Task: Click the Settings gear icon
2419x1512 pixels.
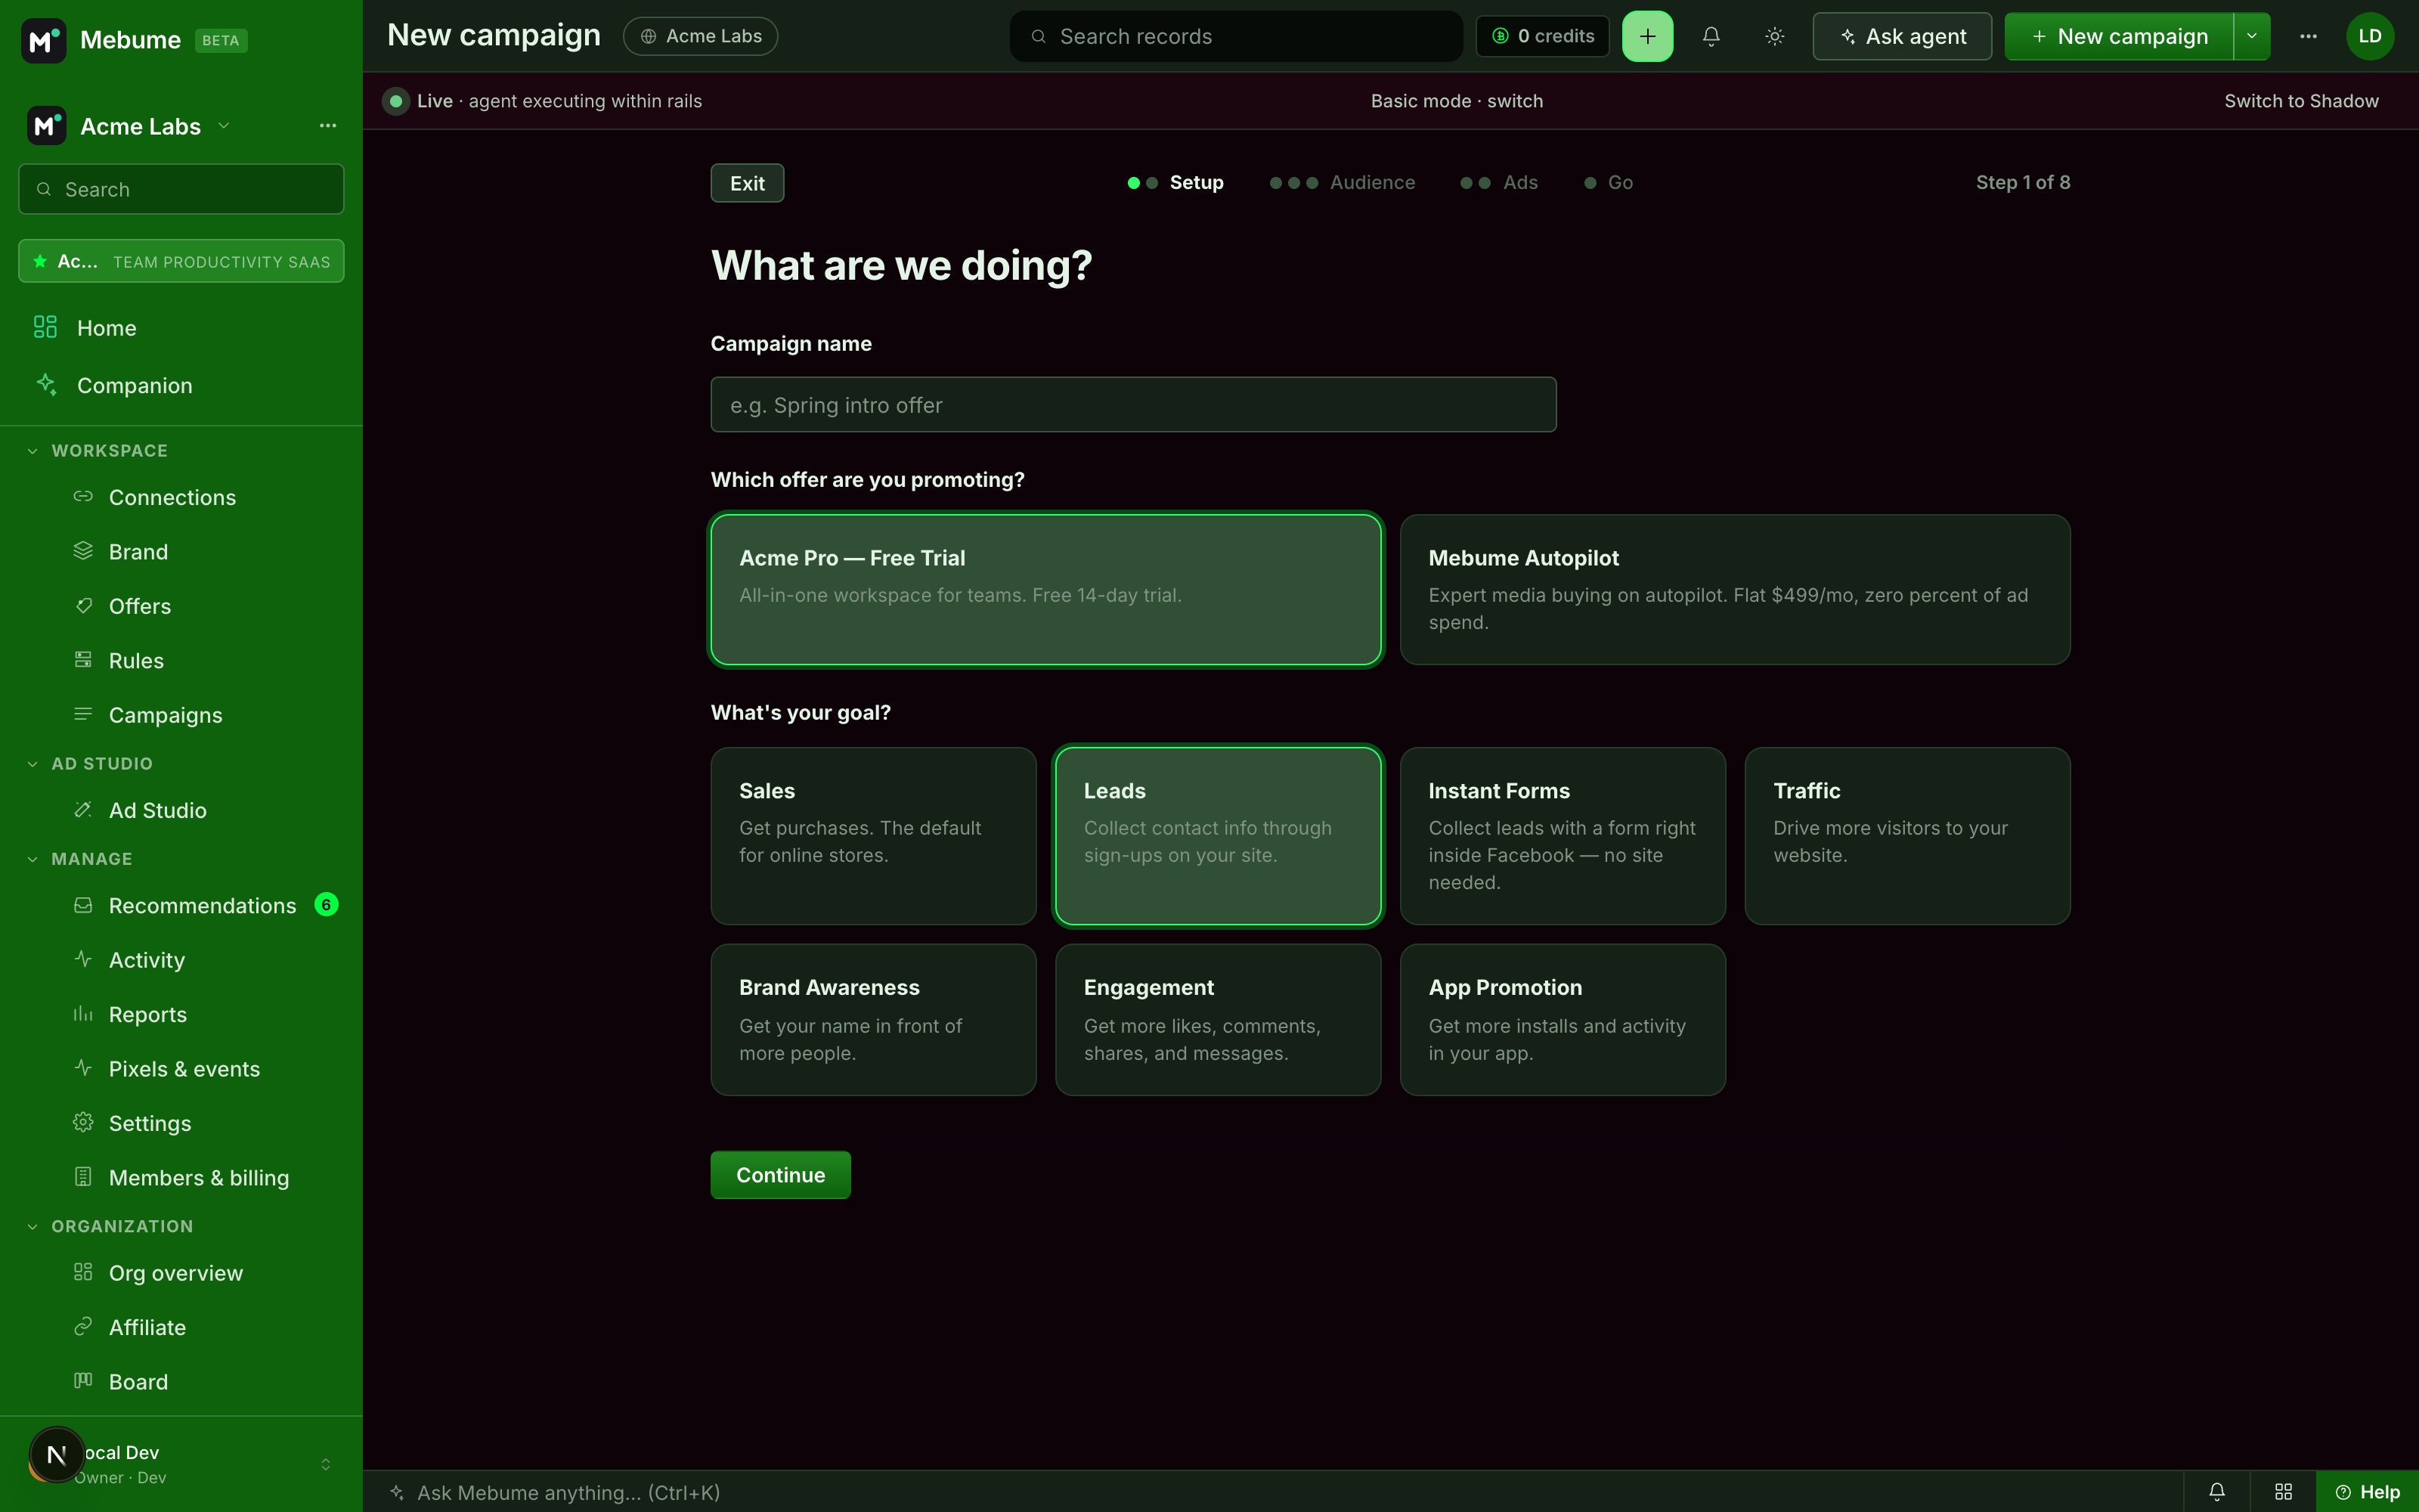Action: point(83,1122)
